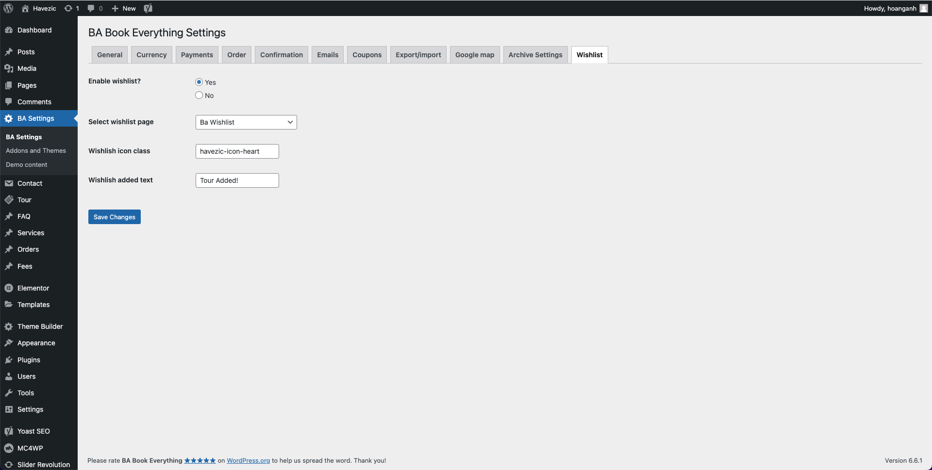
Task: Click the Tools wrench icon
Action: click(9, 393)
